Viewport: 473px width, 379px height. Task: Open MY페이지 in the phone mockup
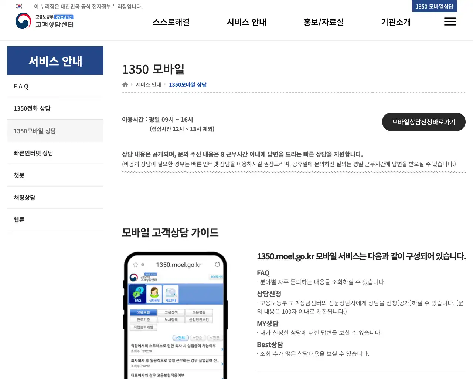(x=216, y=276)
